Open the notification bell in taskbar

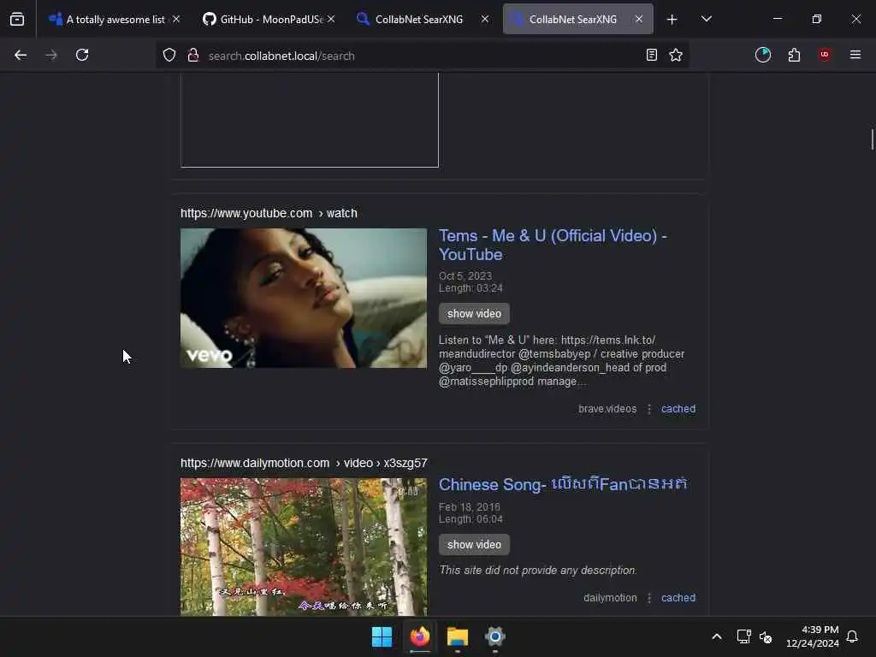(853, 636)
